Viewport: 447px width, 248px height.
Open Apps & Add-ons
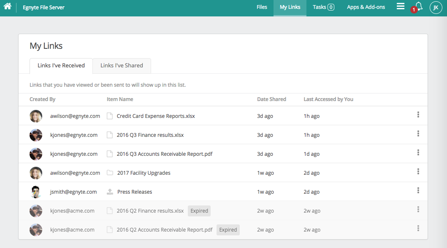[366, 7]
